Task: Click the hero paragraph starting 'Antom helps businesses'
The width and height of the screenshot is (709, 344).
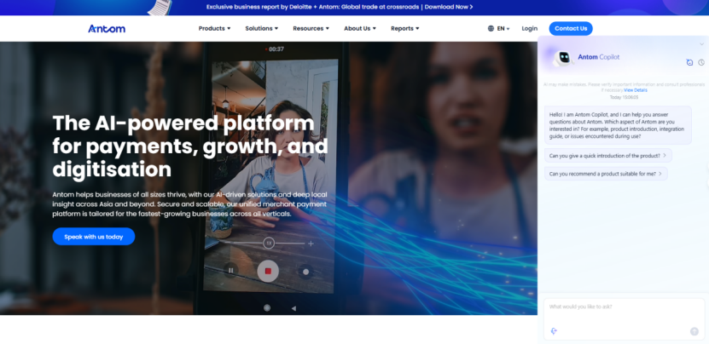Action: pyautogui.click(x=189, y=204)
